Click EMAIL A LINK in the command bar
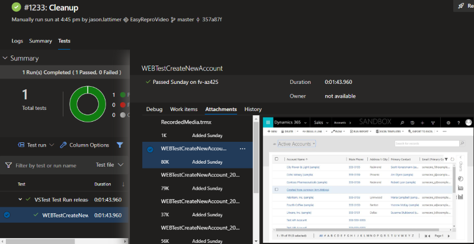Image resolution: width=474 pixels, height=244 pixels. 313,132
